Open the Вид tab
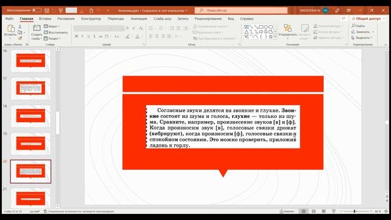The image size is (391, 220). pos(231,19)
